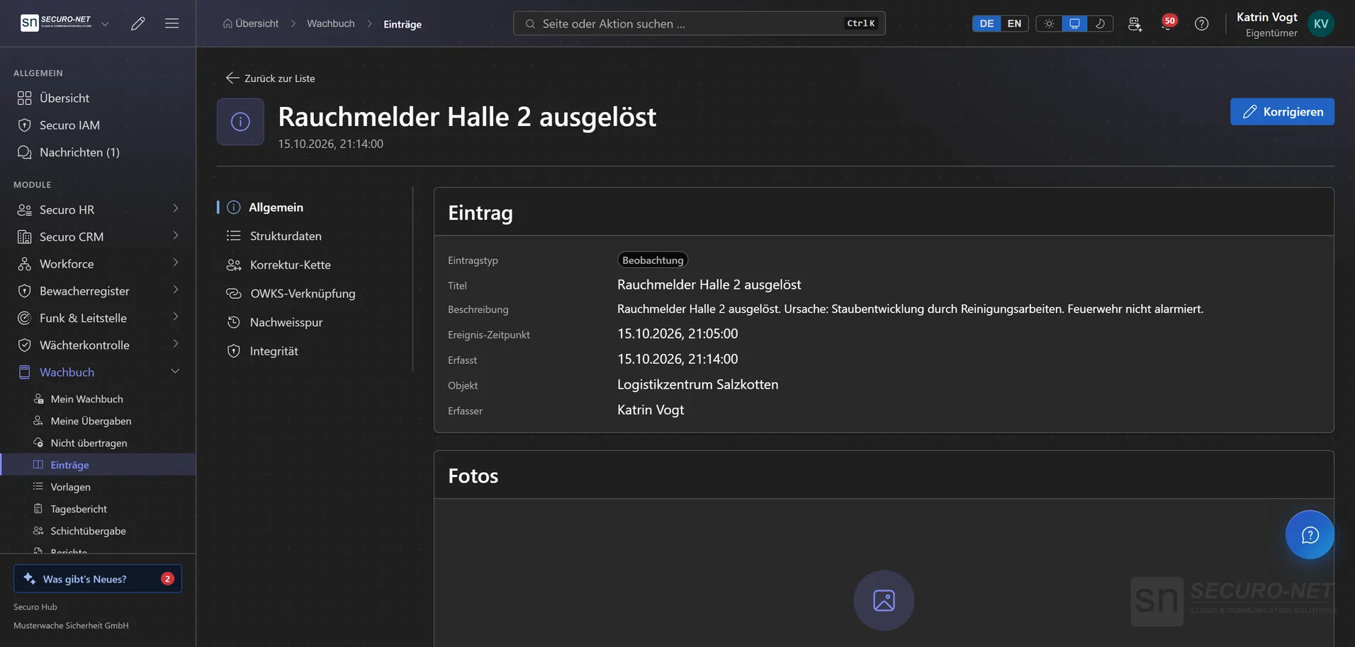Viewport: 1355px width, 647px height.
Task: Enable dark theme moon icon
Action: (1100, 23)
